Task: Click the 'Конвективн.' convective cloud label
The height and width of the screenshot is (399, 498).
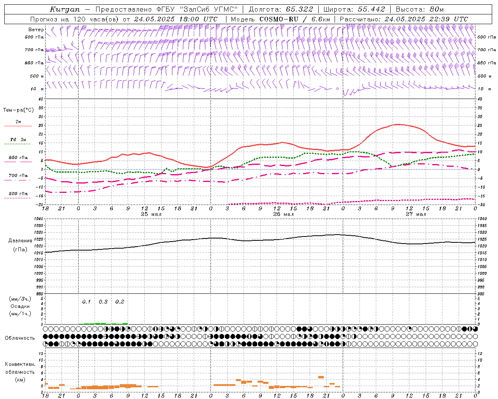Action: point(20,364)
